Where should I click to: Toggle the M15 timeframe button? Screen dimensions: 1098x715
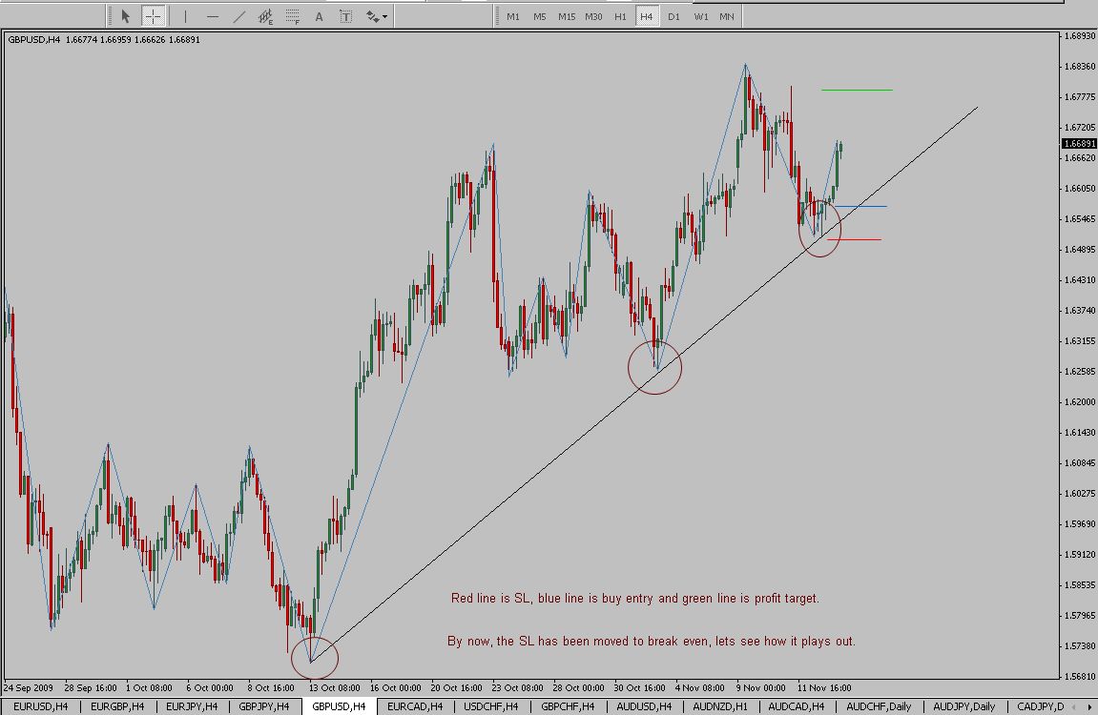point(567,16)
